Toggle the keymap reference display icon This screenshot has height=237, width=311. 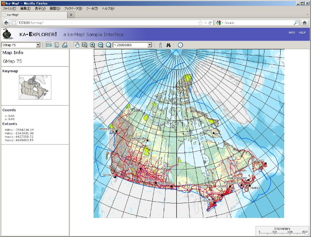tap(49, 45)
